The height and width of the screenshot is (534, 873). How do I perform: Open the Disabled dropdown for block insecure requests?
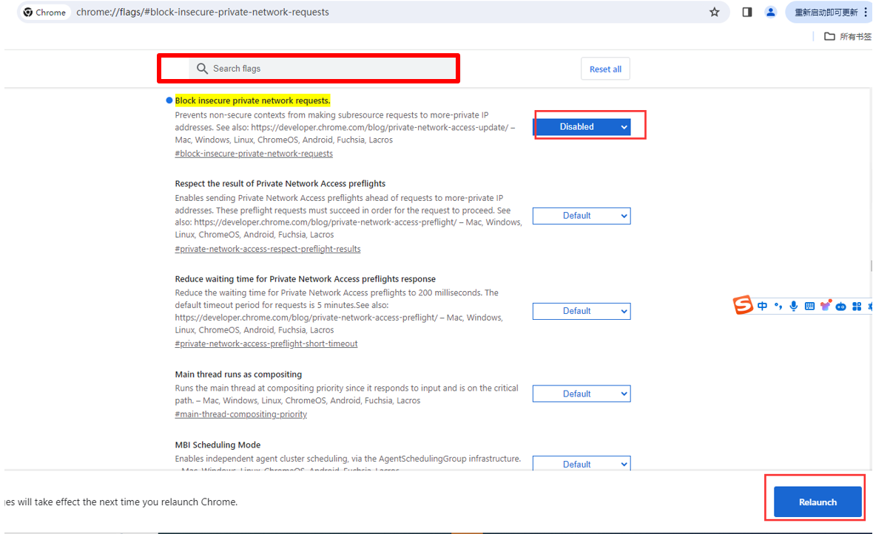coord(582,127)
